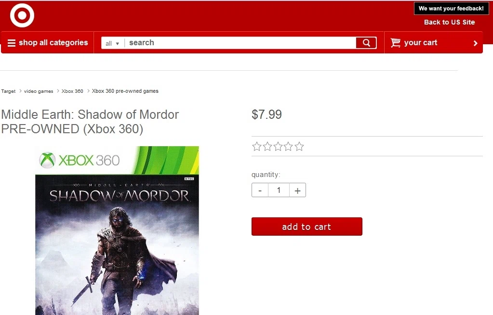Click Shadow of Mordor cover image
The width and height of the screenshot is (493, 315).
point(117,231)
